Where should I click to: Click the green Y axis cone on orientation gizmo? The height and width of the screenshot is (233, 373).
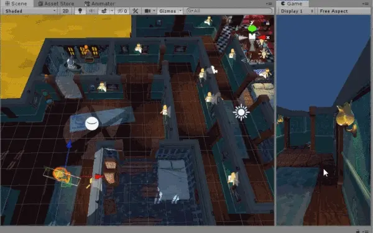252,29
